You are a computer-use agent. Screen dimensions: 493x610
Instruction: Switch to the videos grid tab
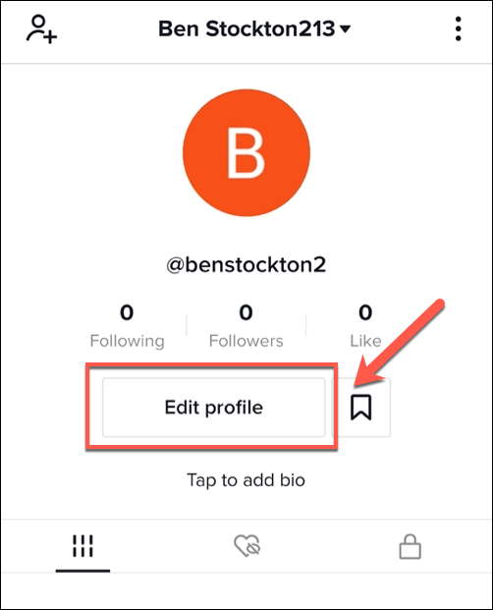[82, 546]
